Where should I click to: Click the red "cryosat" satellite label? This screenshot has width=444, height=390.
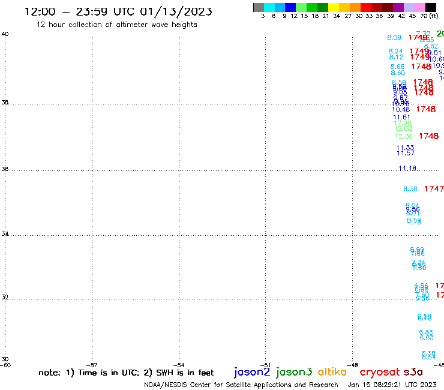[379, 372]
